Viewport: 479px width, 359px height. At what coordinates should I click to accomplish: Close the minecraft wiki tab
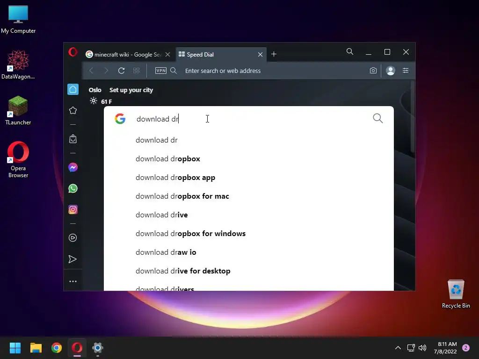click(168, 54)
